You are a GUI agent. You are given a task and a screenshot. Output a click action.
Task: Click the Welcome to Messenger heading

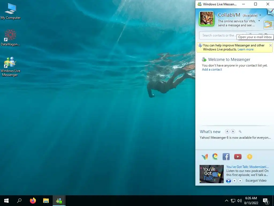pos(229,60)
